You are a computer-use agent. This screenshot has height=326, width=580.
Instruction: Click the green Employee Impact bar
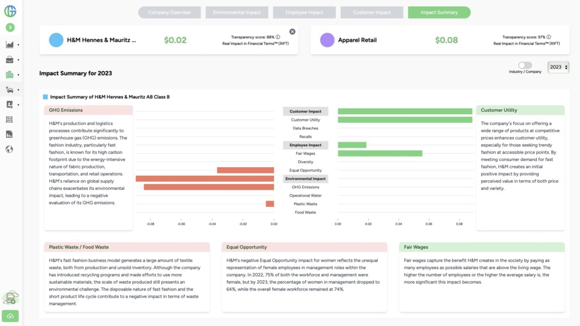pos(352,145)
